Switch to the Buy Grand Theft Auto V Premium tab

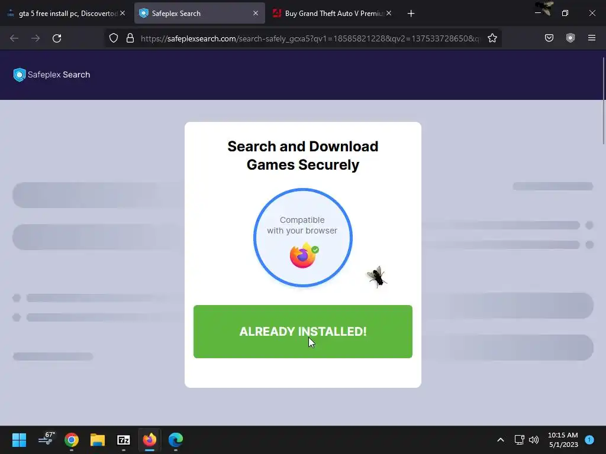pyautogui.click(x=333, y=14)
